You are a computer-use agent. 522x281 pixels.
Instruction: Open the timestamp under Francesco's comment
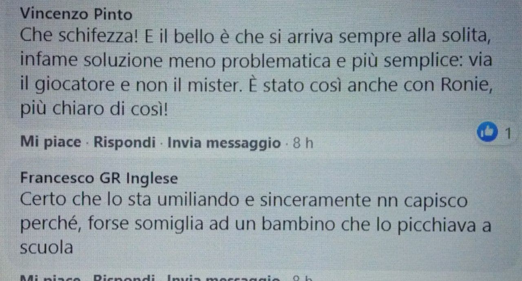point(303,279)
